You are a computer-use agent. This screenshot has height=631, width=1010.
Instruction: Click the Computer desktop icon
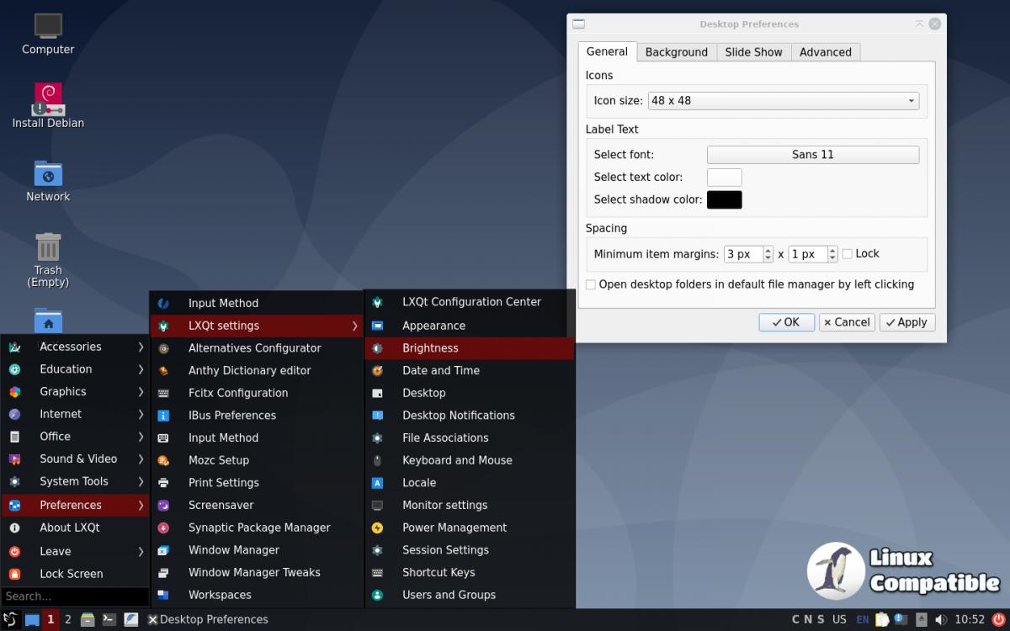(48, 26)
